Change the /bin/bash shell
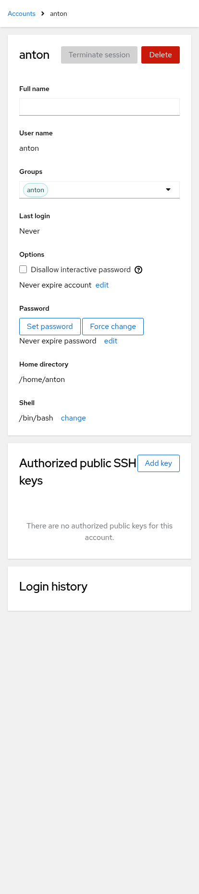The height and width of the screenshot is (894, 199). [74, 418]
